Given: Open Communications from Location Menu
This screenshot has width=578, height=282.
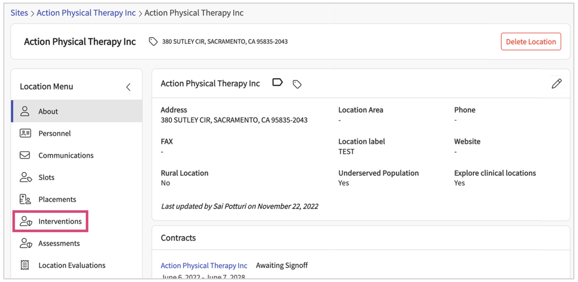Looking at the screenshot, I should [66, 156].
